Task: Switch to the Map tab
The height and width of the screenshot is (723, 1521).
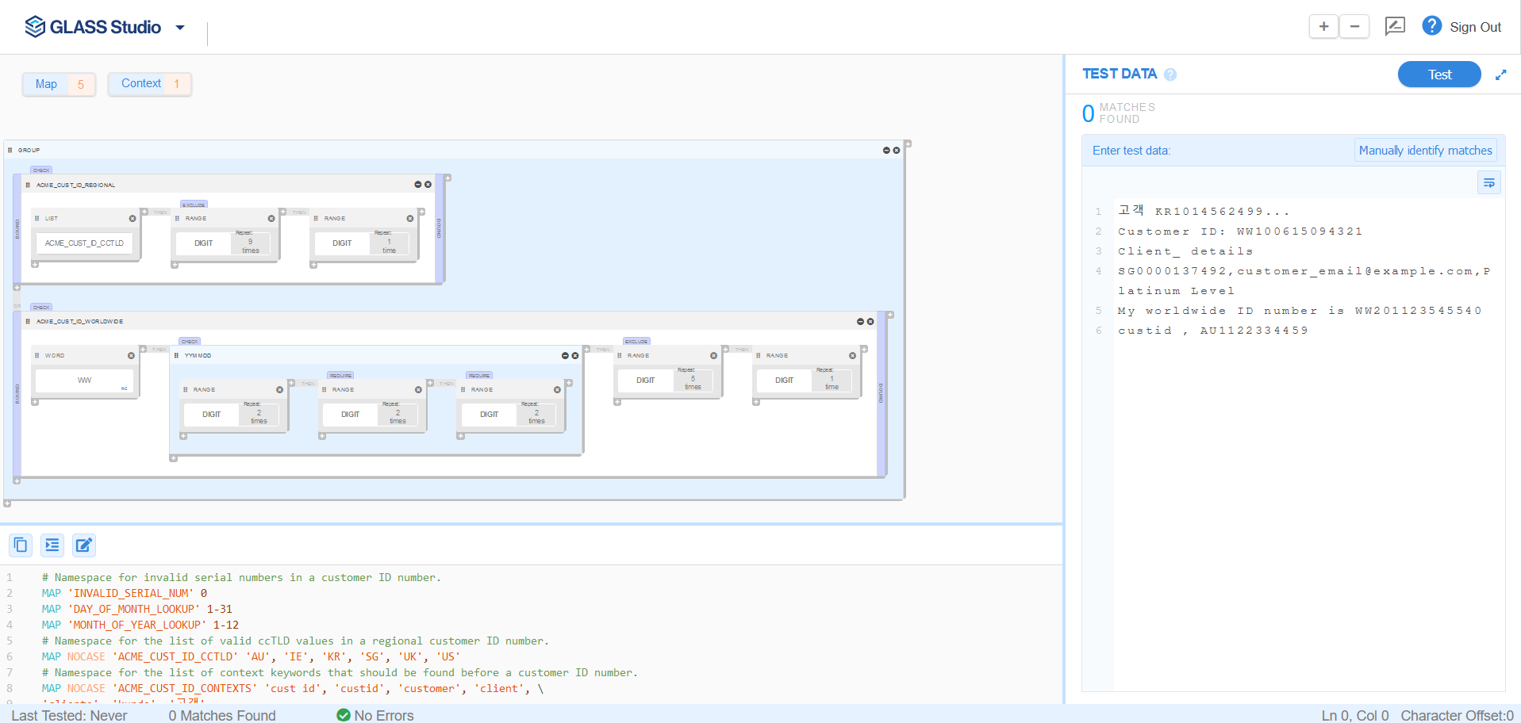Action: point(59,84)
